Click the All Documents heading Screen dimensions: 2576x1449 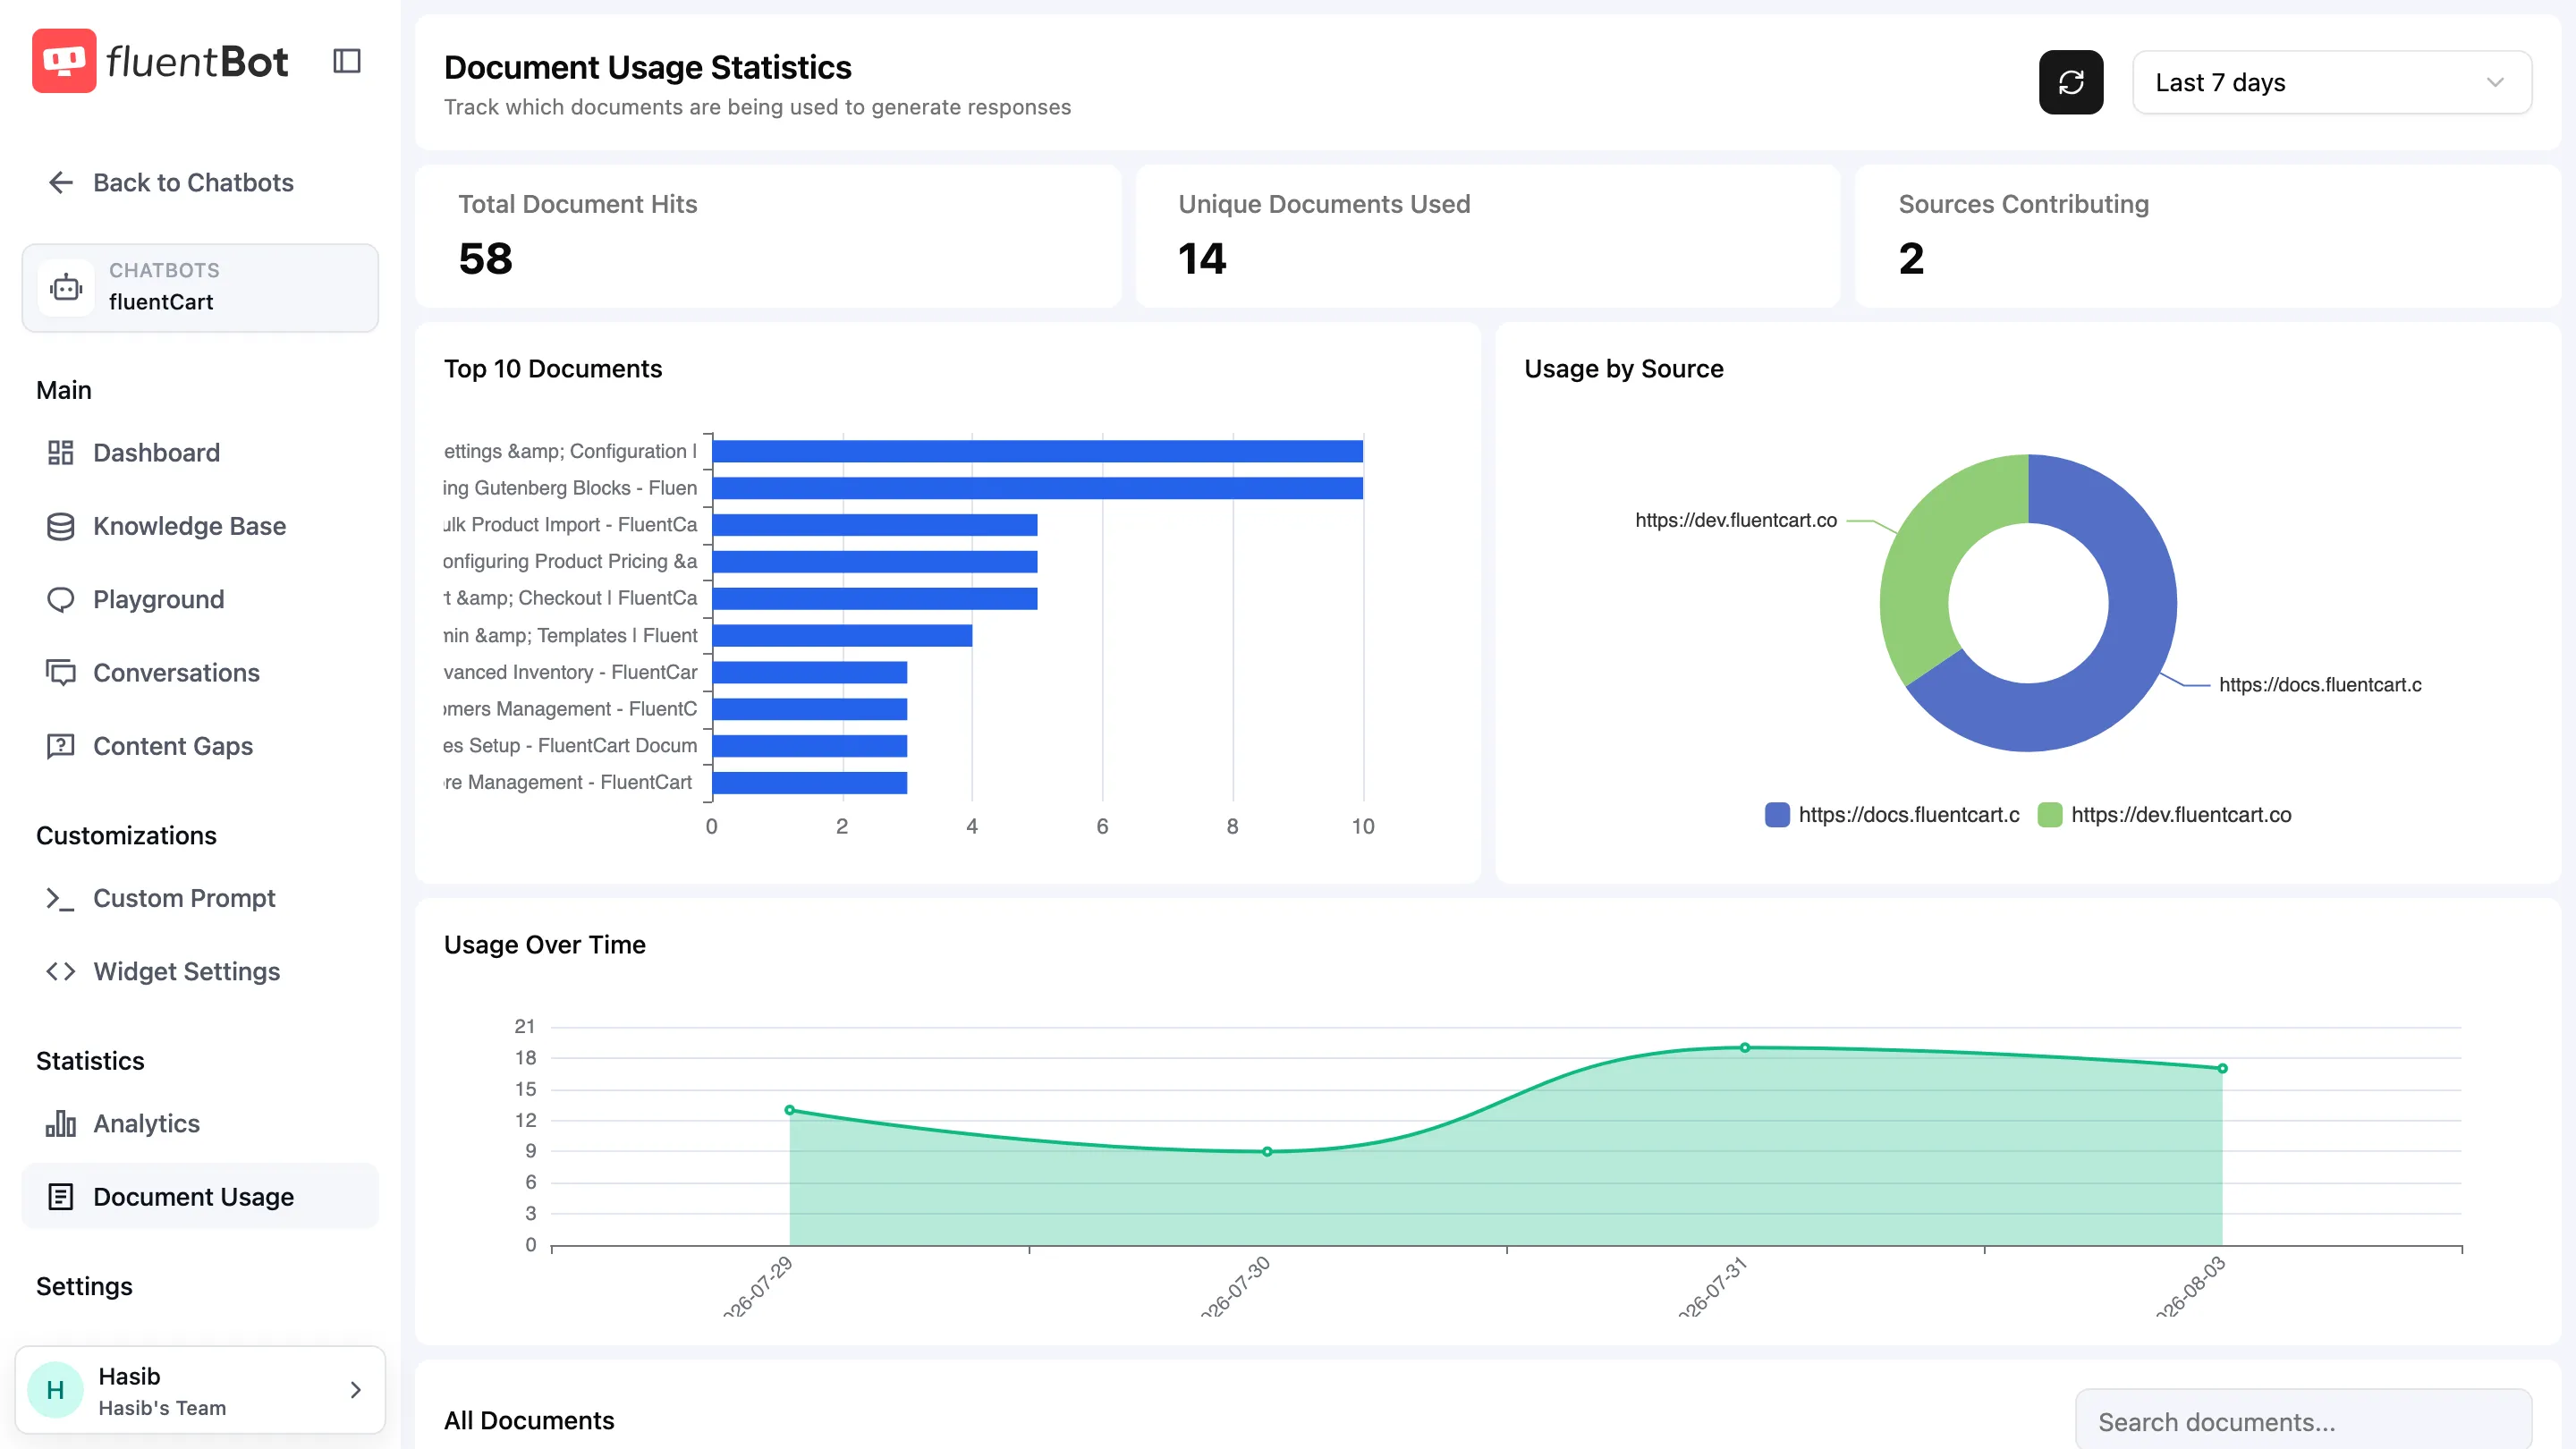pyautogui.click(x=529, y=1420)
